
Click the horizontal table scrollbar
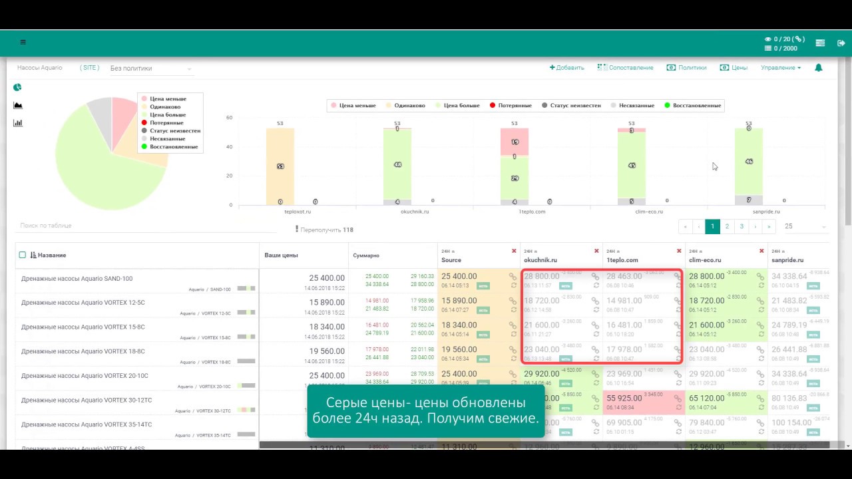[x=544, y=445]
